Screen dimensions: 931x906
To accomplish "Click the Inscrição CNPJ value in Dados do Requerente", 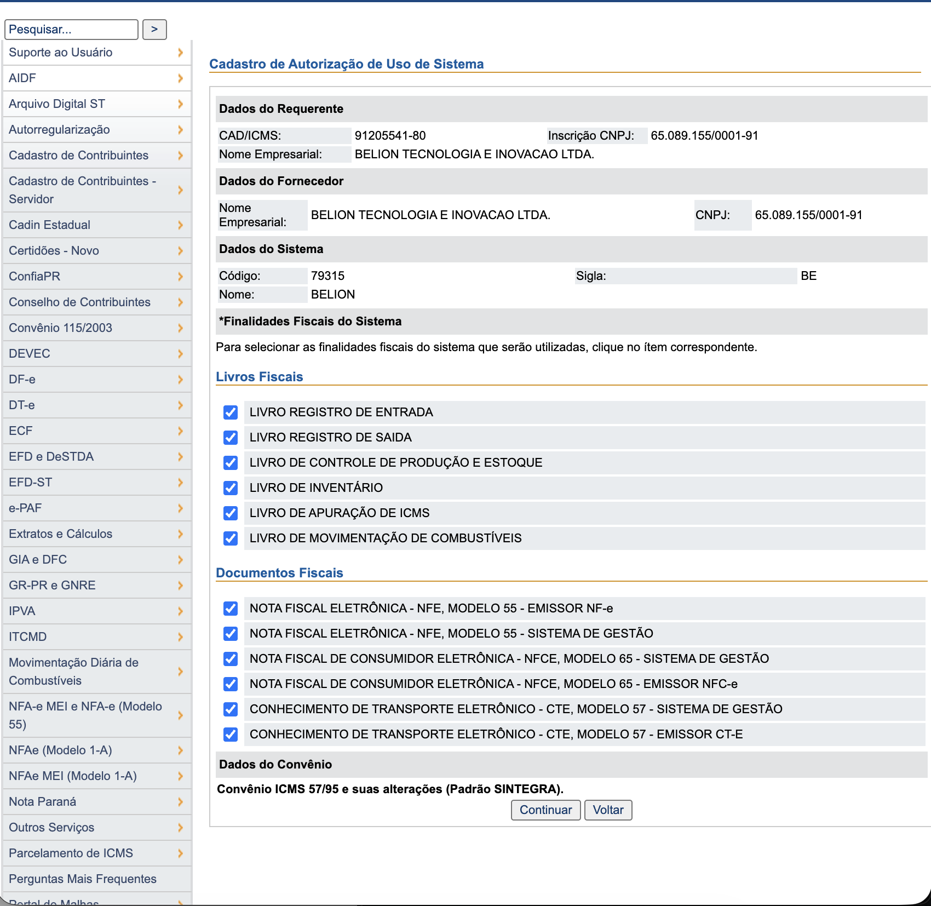I will (704, 136).
